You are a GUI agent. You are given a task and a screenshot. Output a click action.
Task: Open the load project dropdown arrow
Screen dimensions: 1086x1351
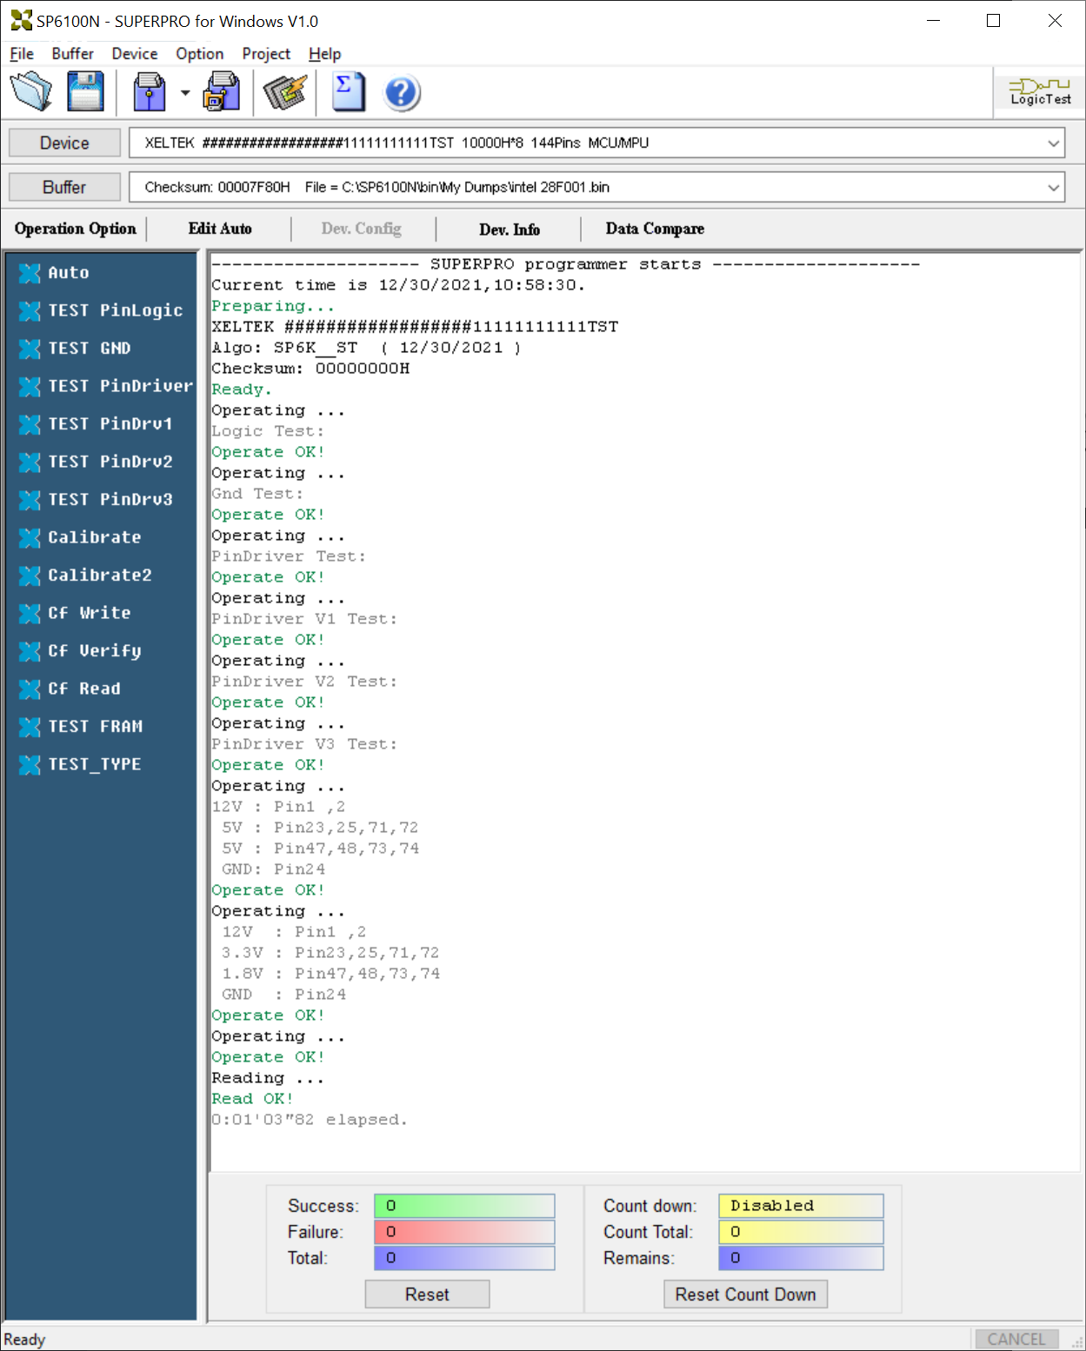coord(185,92)
